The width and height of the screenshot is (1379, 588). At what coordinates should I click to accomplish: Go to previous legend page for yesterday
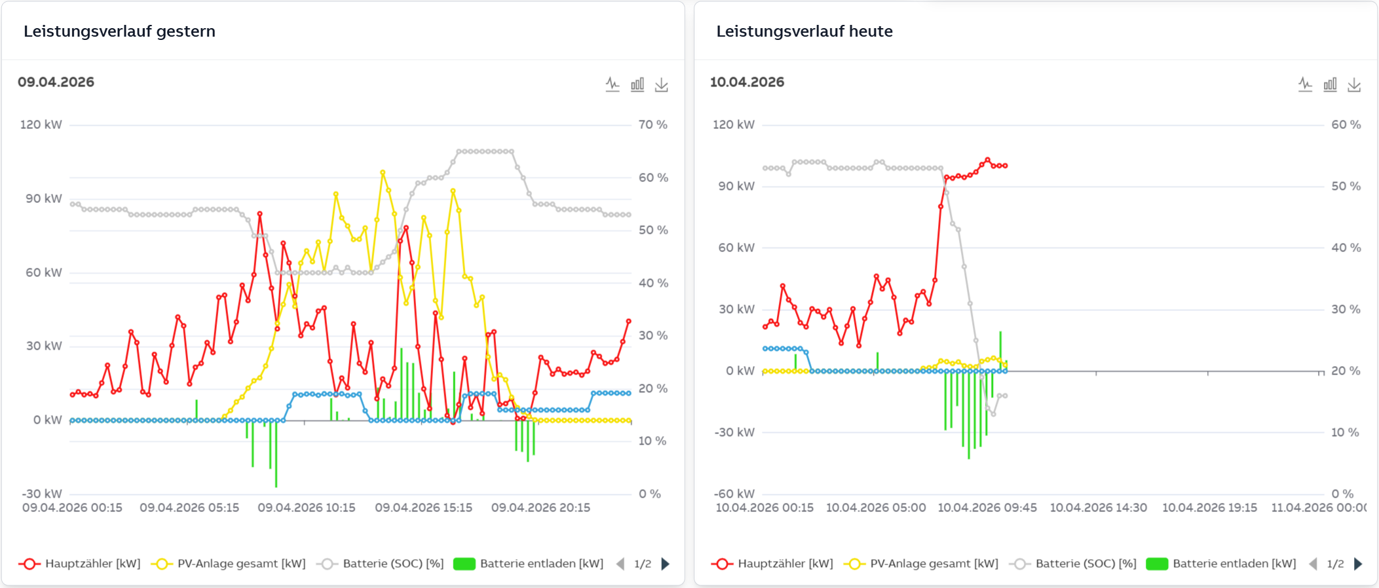[620, 564]
